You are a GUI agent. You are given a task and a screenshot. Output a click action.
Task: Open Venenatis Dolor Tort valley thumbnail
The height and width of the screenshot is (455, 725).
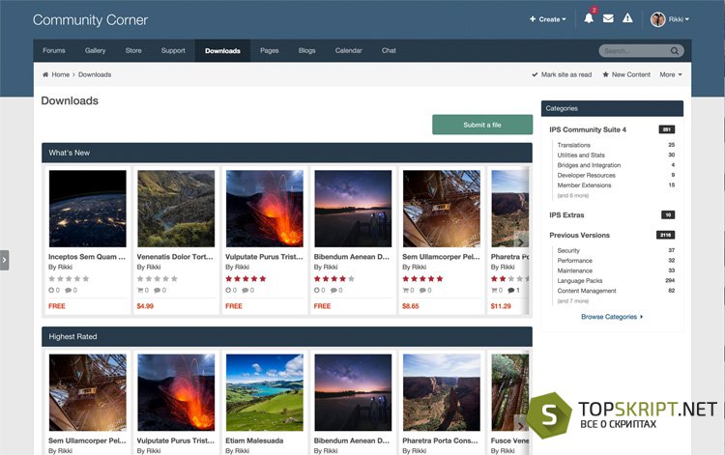coord(176,209)
